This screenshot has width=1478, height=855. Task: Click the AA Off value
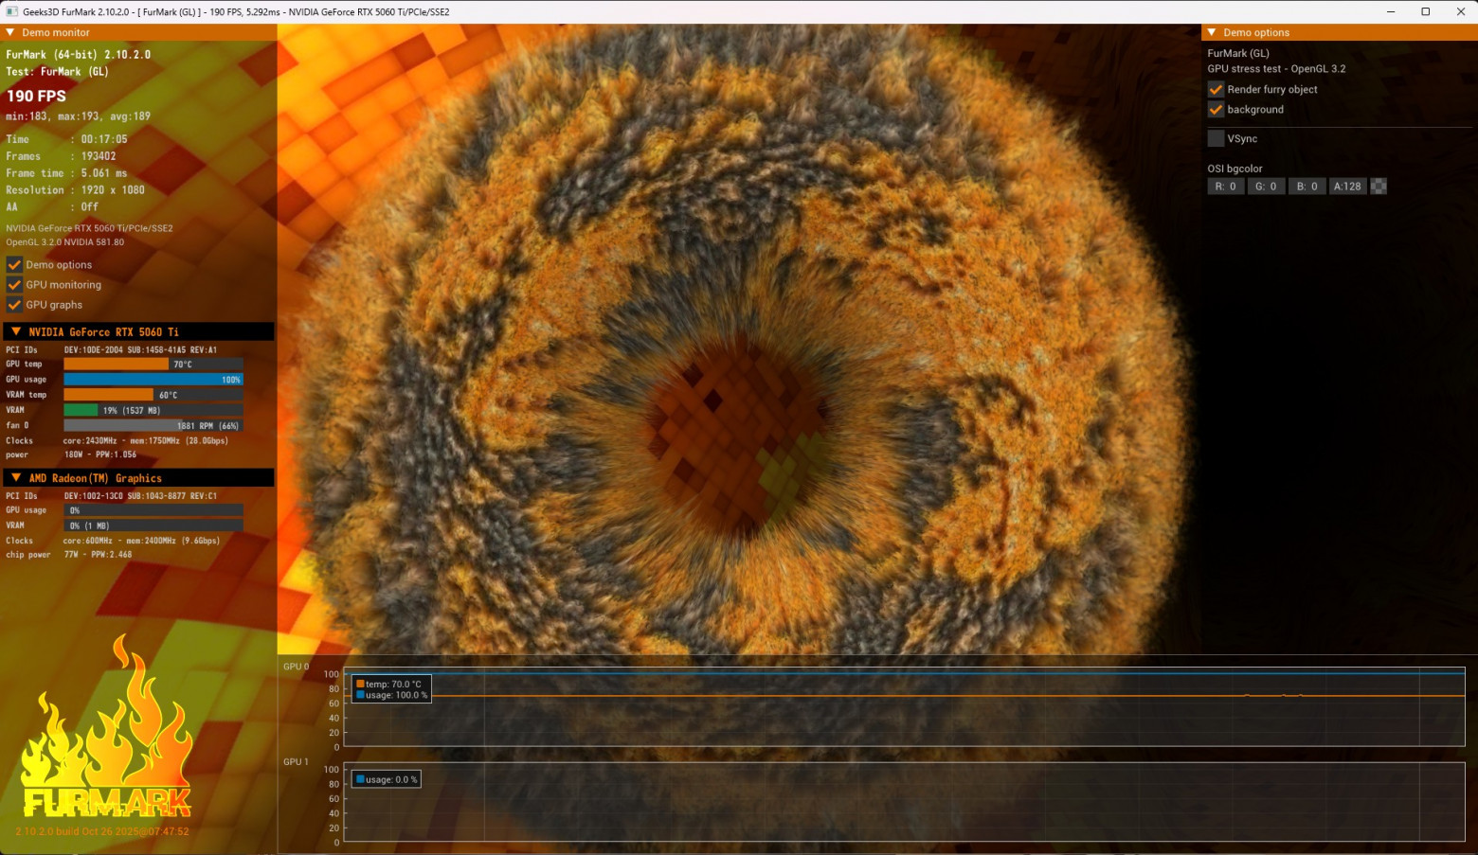[89, 206]
